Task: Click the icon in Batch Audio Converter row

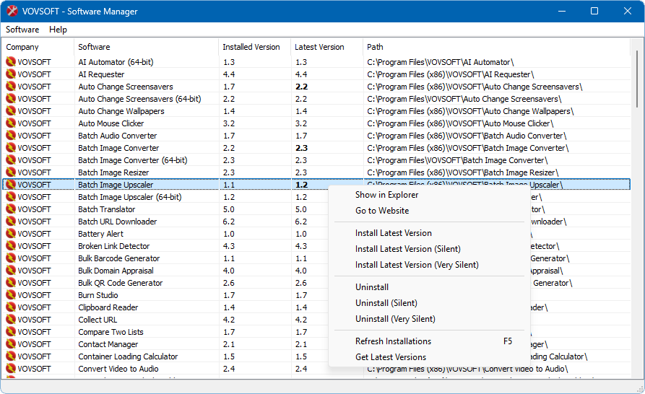Action: click(x=11, y=135)
